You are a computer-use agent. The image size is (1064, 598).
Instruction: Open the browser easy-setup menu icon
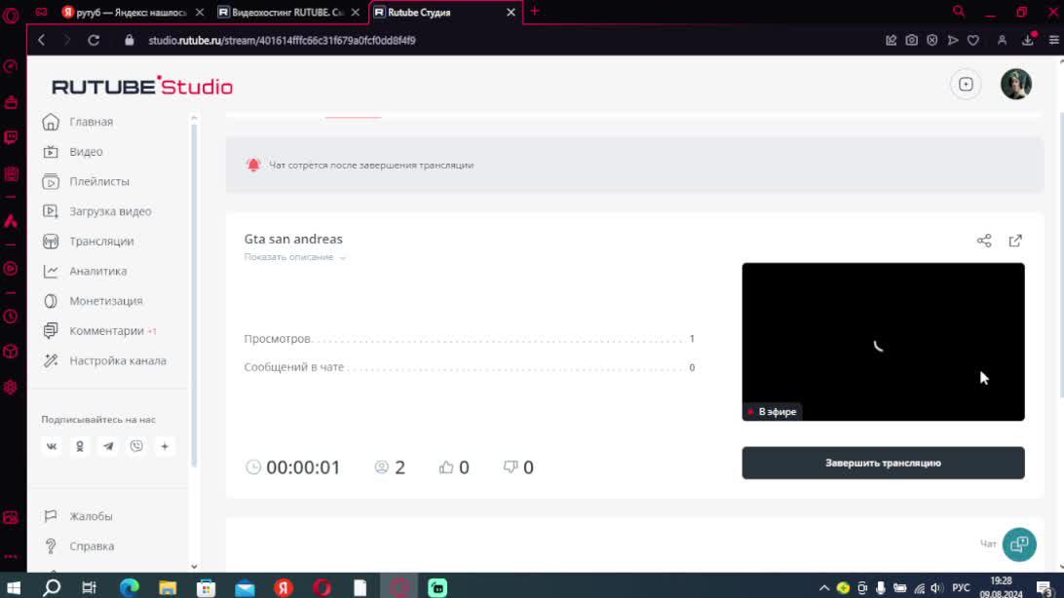coord(1053,40)
